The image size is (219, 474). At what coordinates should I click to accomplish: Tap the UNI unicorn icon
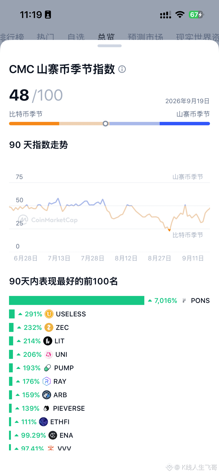48,354
